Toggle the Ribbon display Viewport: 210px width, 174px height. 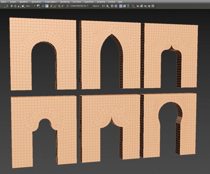coord(121,6)
